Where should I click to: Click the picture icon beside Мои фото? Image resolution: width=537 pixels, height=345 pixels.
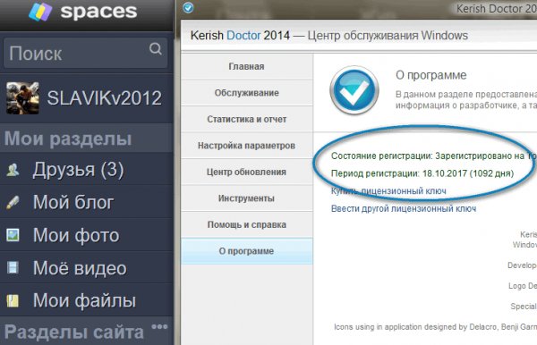click(x=13, y=235)
